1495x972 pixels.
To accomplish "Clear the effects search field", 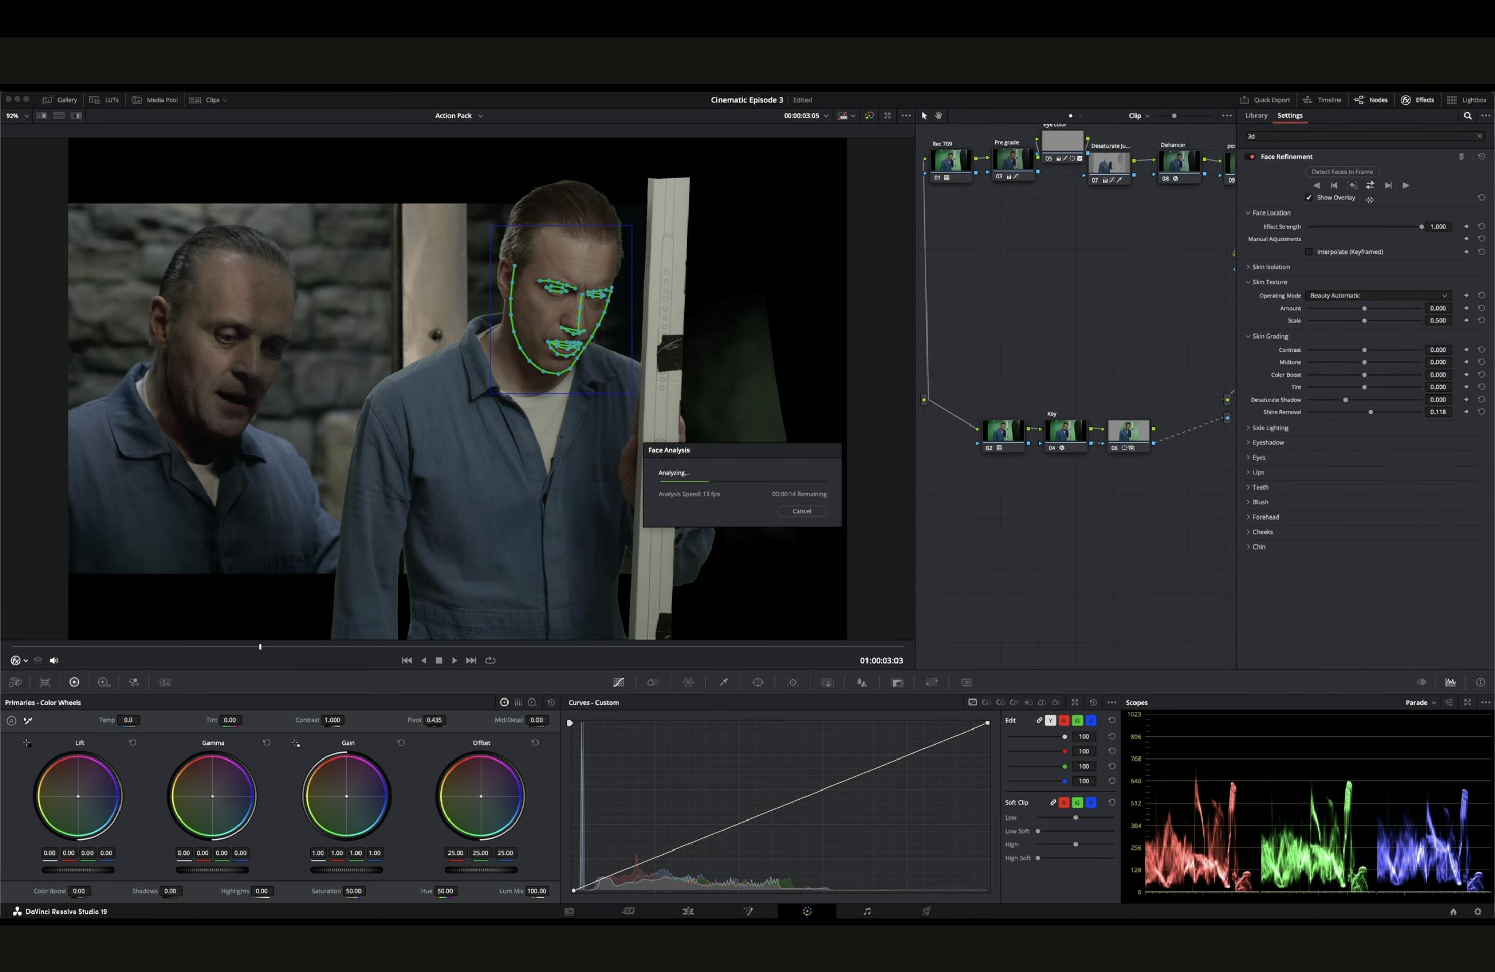I will 1479,136.
